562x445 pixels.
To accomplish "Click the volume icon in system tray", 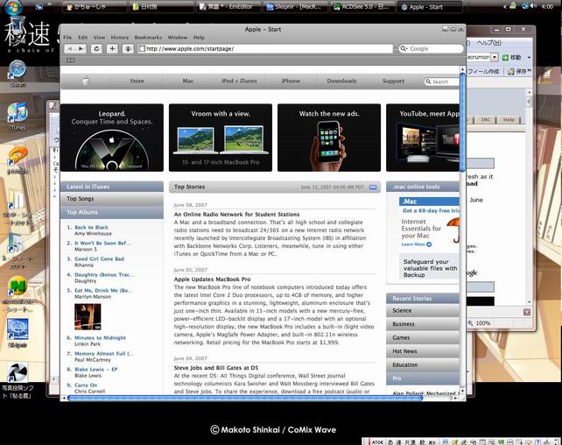I will click(533, 6).
